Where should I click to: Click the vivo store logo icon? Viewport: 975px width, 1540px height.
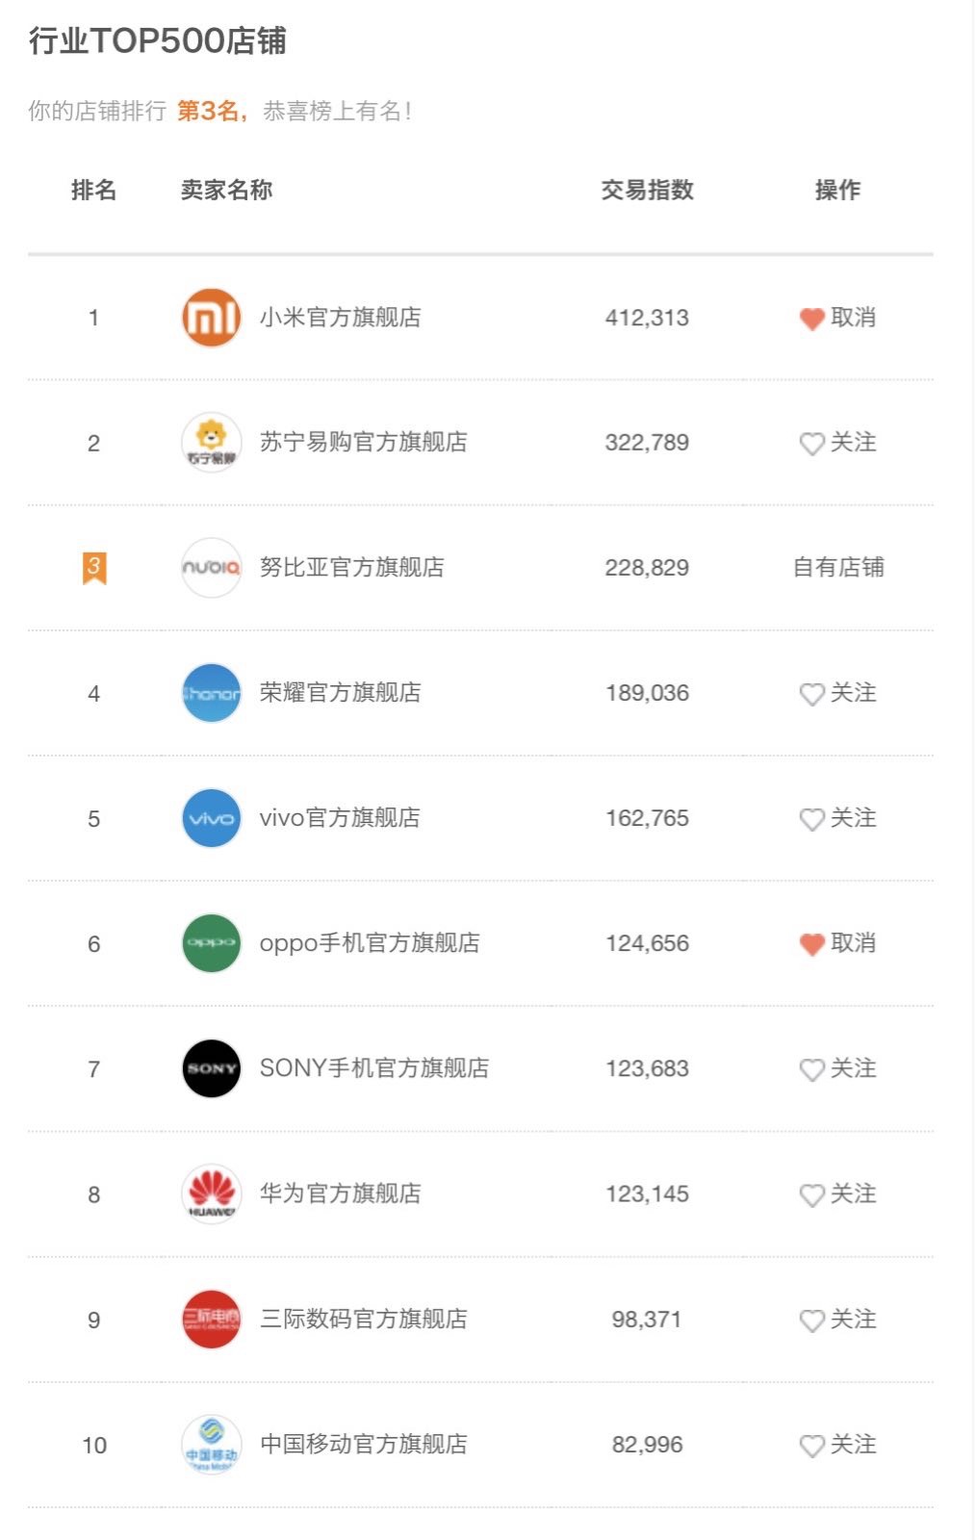coord(211,818)
